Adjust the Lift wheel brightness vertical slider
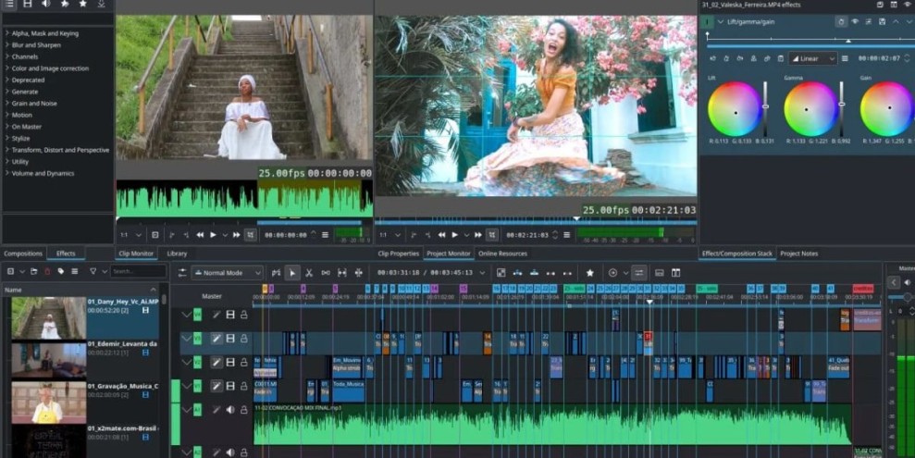This screenshot has height=458, width=915. (x=765, y=108)
